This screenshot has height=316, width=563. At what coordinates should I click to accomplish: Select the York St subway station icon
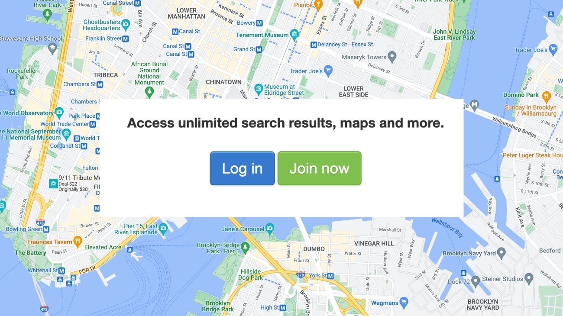(331, 276)
